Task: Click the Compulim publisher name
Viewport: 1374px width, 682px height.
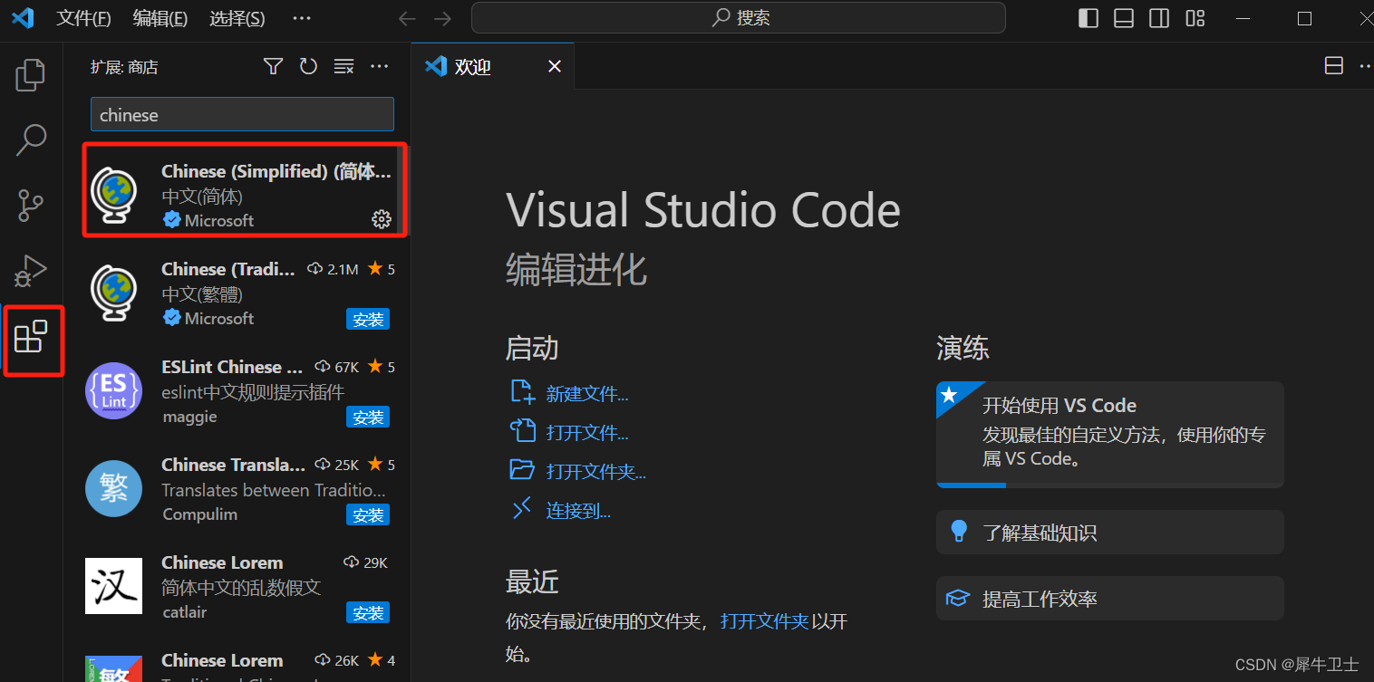Action: pos(199,514)
